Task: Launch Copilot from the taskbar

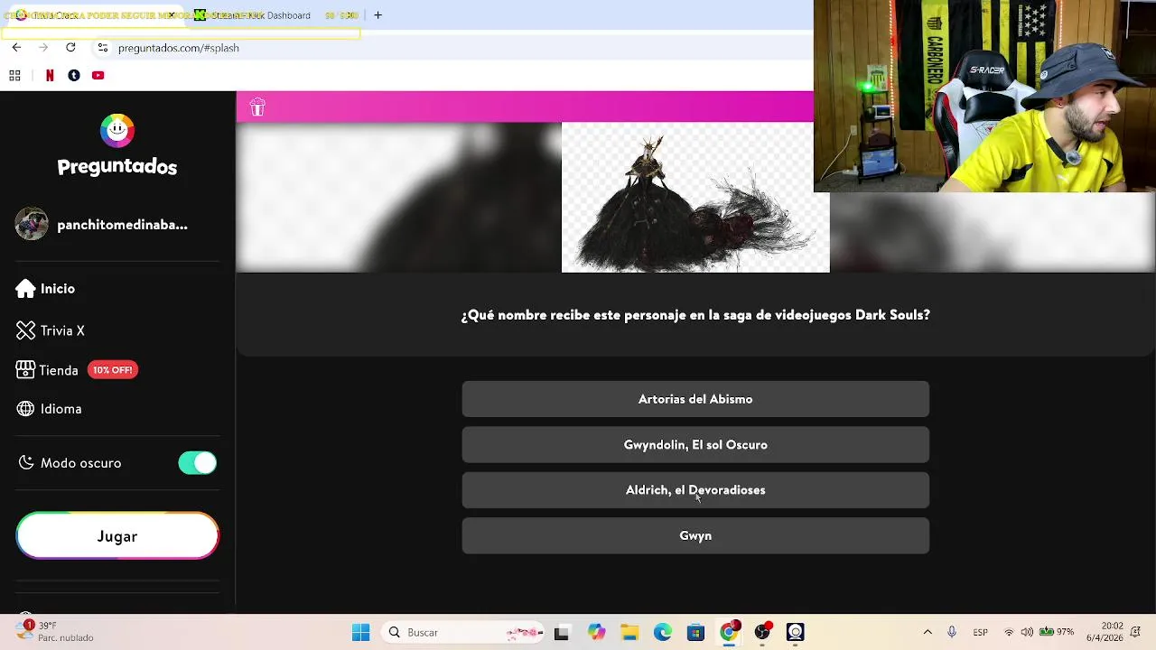Action: [596, 633]
